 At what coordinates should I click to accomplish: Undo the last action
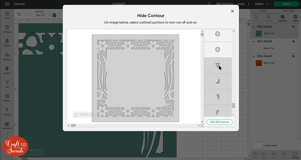pyautogui.click(x=19, y=14)
